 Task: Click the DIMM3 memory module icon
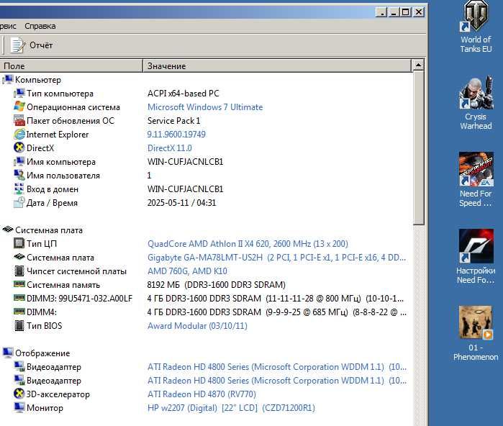tap(19, 298)
